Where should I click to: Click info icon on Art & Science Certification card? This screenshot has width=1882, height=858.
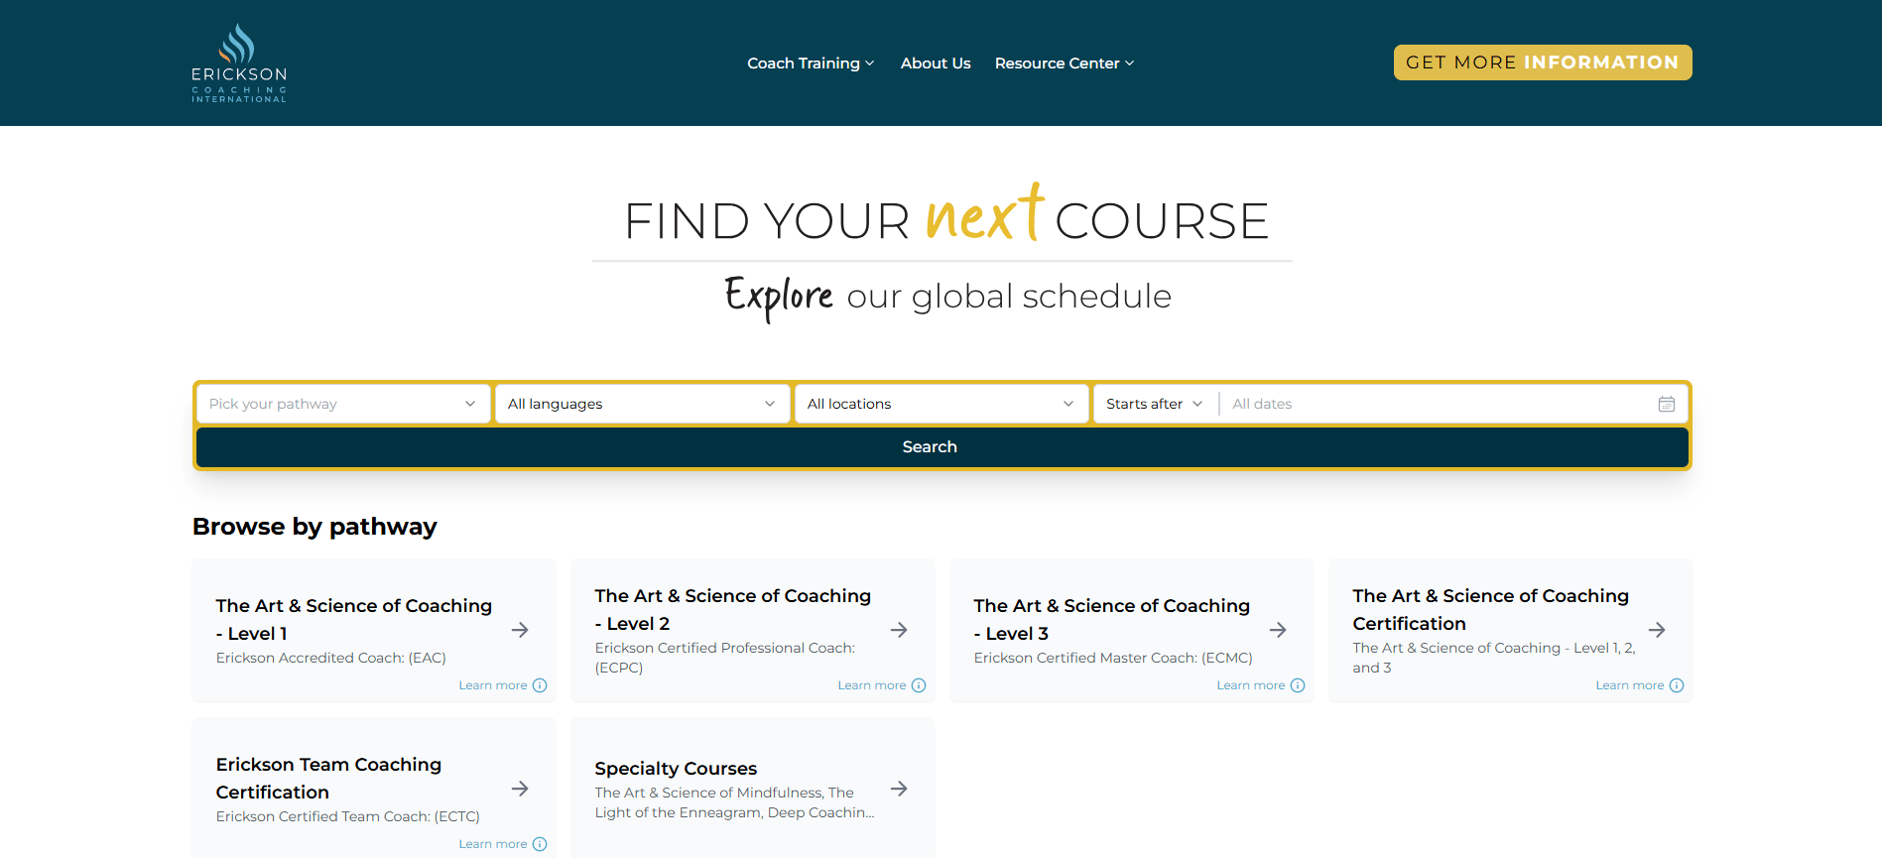1677,685
